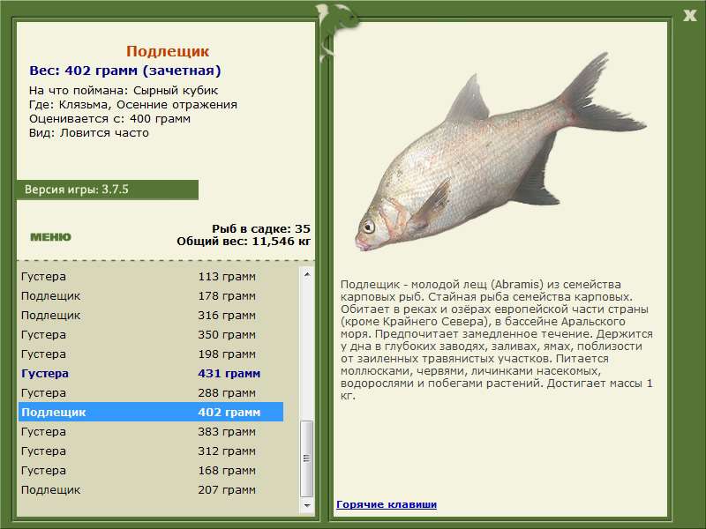
Task: Open the Горячие клавиши link
Action: pyautogui.click(x=387, y=504)
